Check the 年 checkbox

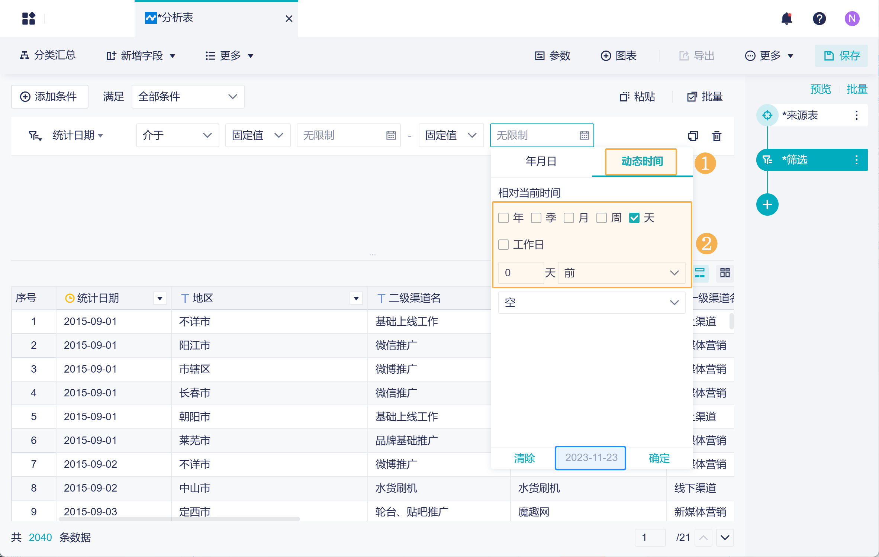[x=503, y=218]
